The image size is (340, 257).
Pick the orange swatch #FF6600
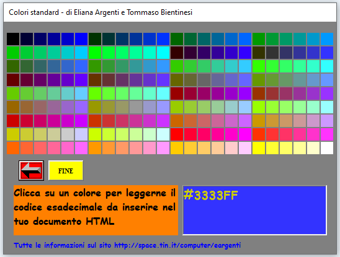click(x=13, y=148)
